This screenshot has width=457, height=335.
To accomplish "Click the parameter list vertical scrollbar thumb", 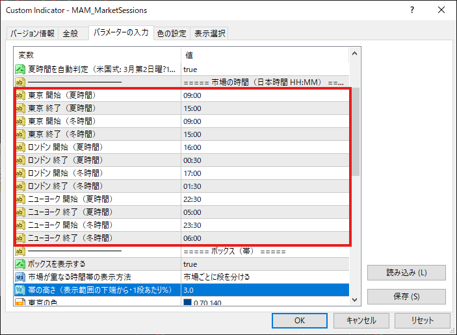I will pyautogui.click(x=356, y=132).
